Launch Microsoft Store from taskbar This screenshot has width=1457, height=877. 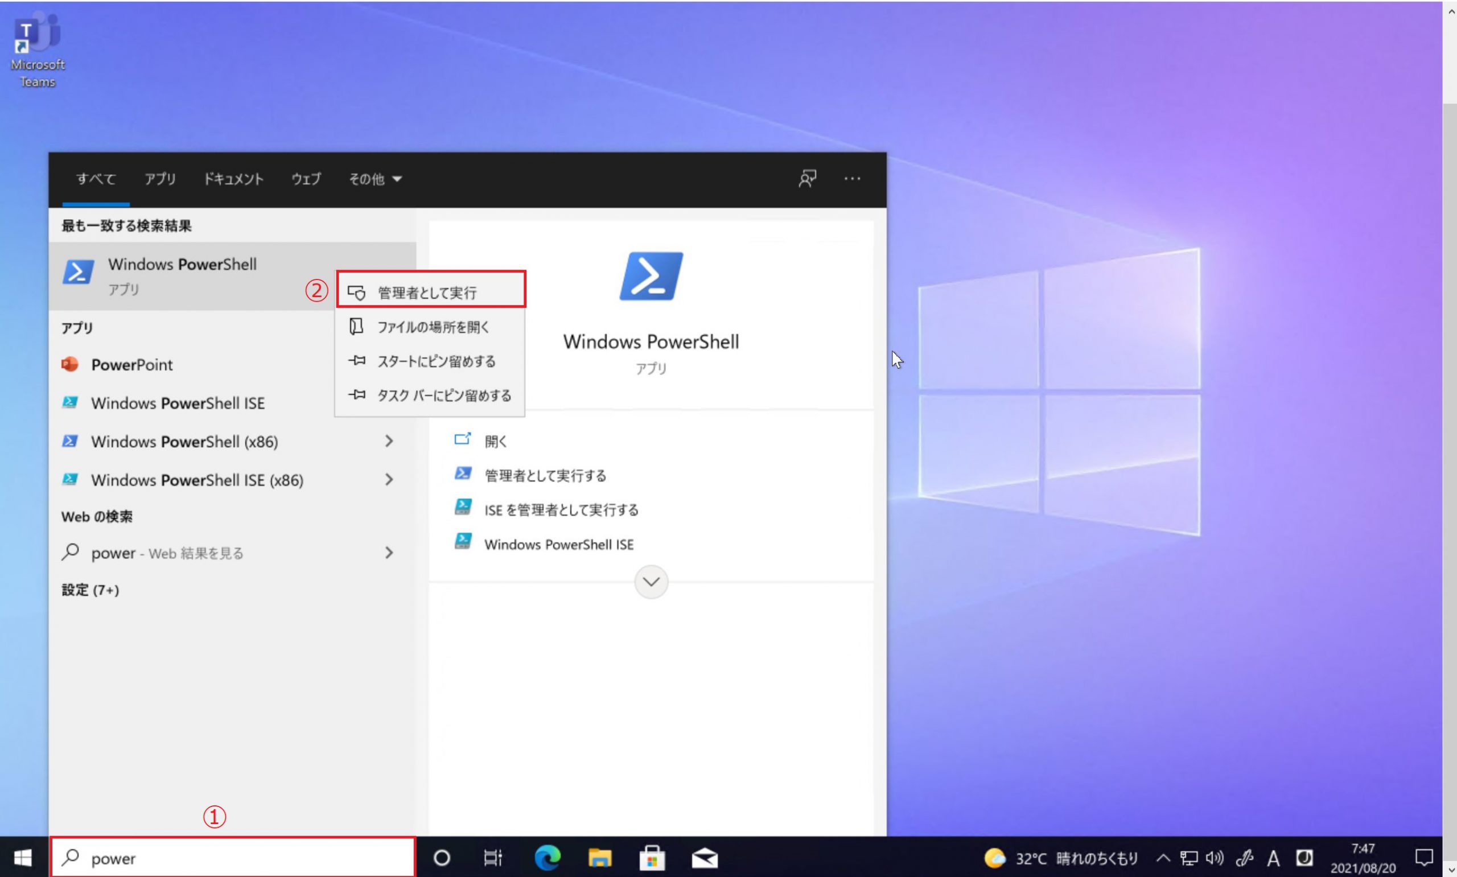click(652, 858)
